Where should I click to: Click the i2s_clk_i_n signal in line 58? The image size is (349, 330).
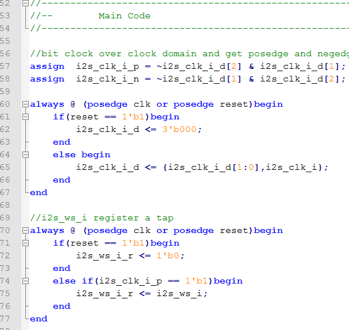(108, 79)
